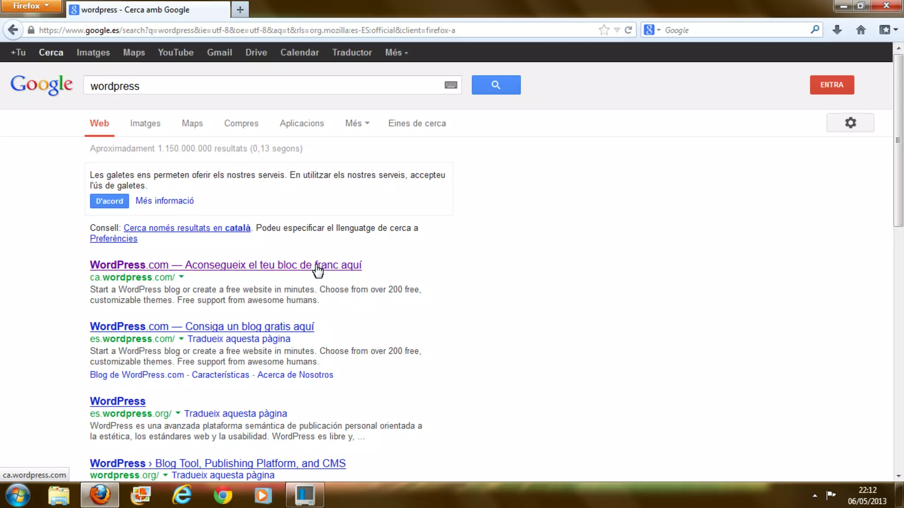Image resolution: width=904 pixels, height=508 pixels.
Task: Launch Chrome from the taskbar
Action: (223, 495)
